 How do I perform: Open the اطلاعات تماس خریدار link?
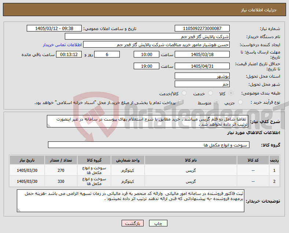click(62, 45)
